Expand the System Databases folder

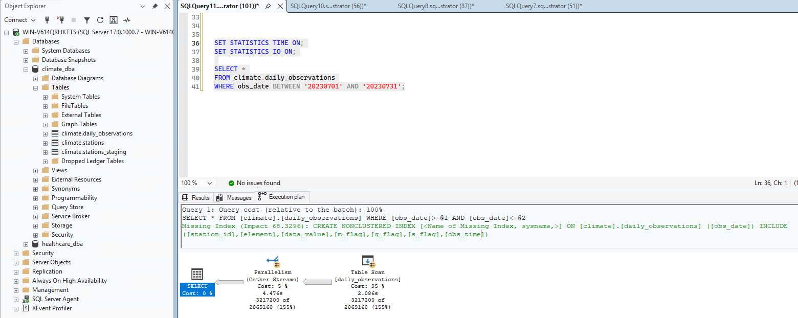pos(26,51)
